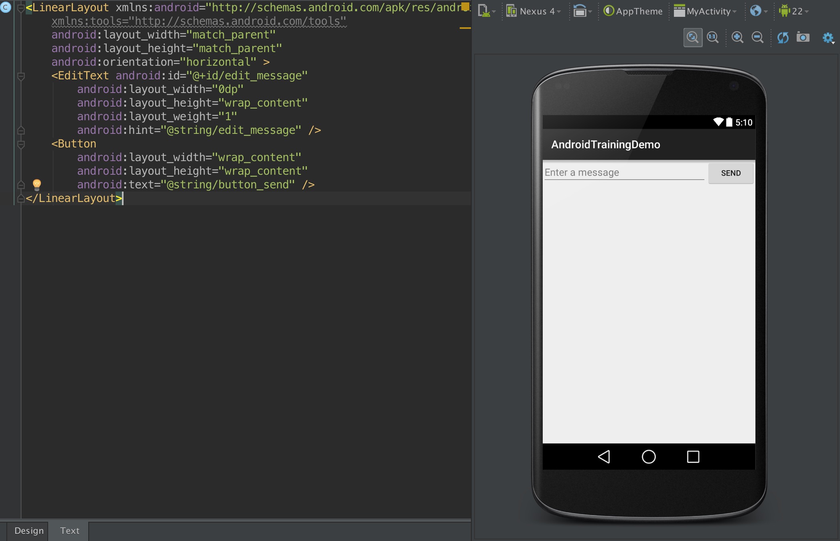This screenshot has height=541, width=840.
Task: Zoom in the layout preview
Action: pyautogui.click(x=737, y=38)
